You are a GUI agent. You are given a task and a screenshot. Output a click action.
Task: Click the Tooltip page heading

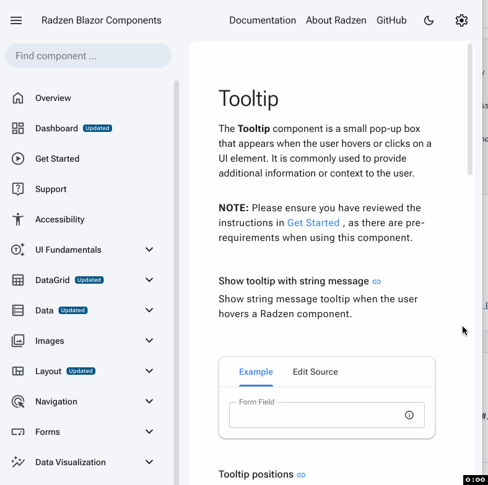(248, 98)
